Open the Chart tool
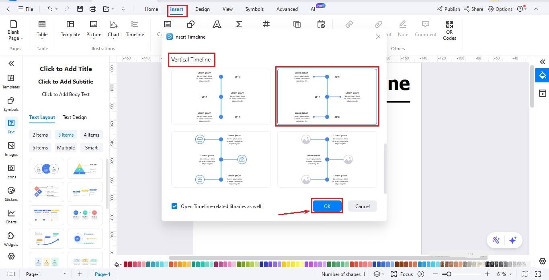This screenshot has height=280, width=549. 113,29
